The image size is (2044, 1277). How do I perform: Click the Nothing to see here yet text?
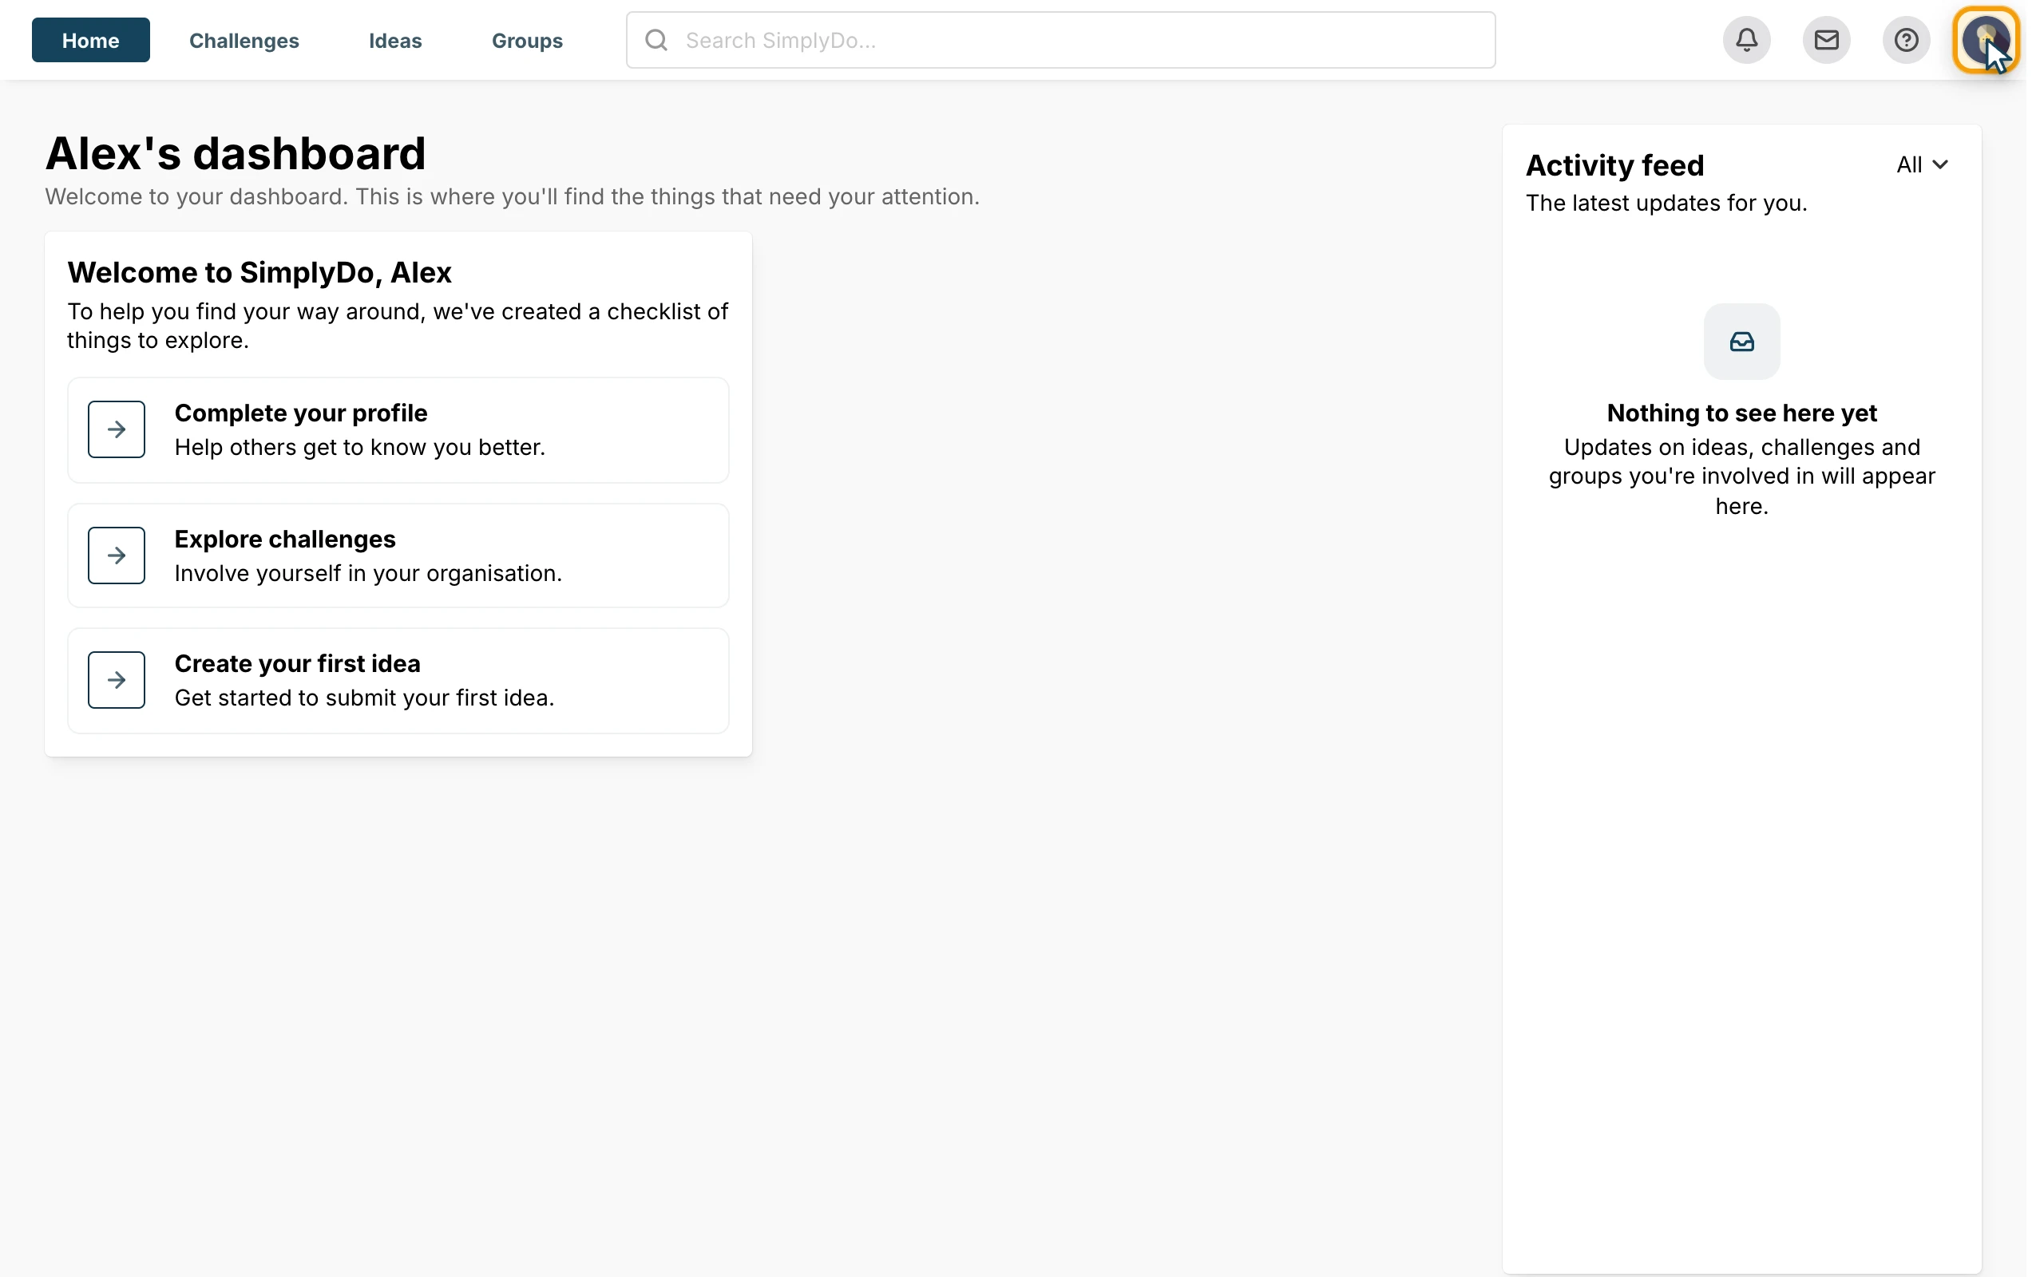(1741, 413)
